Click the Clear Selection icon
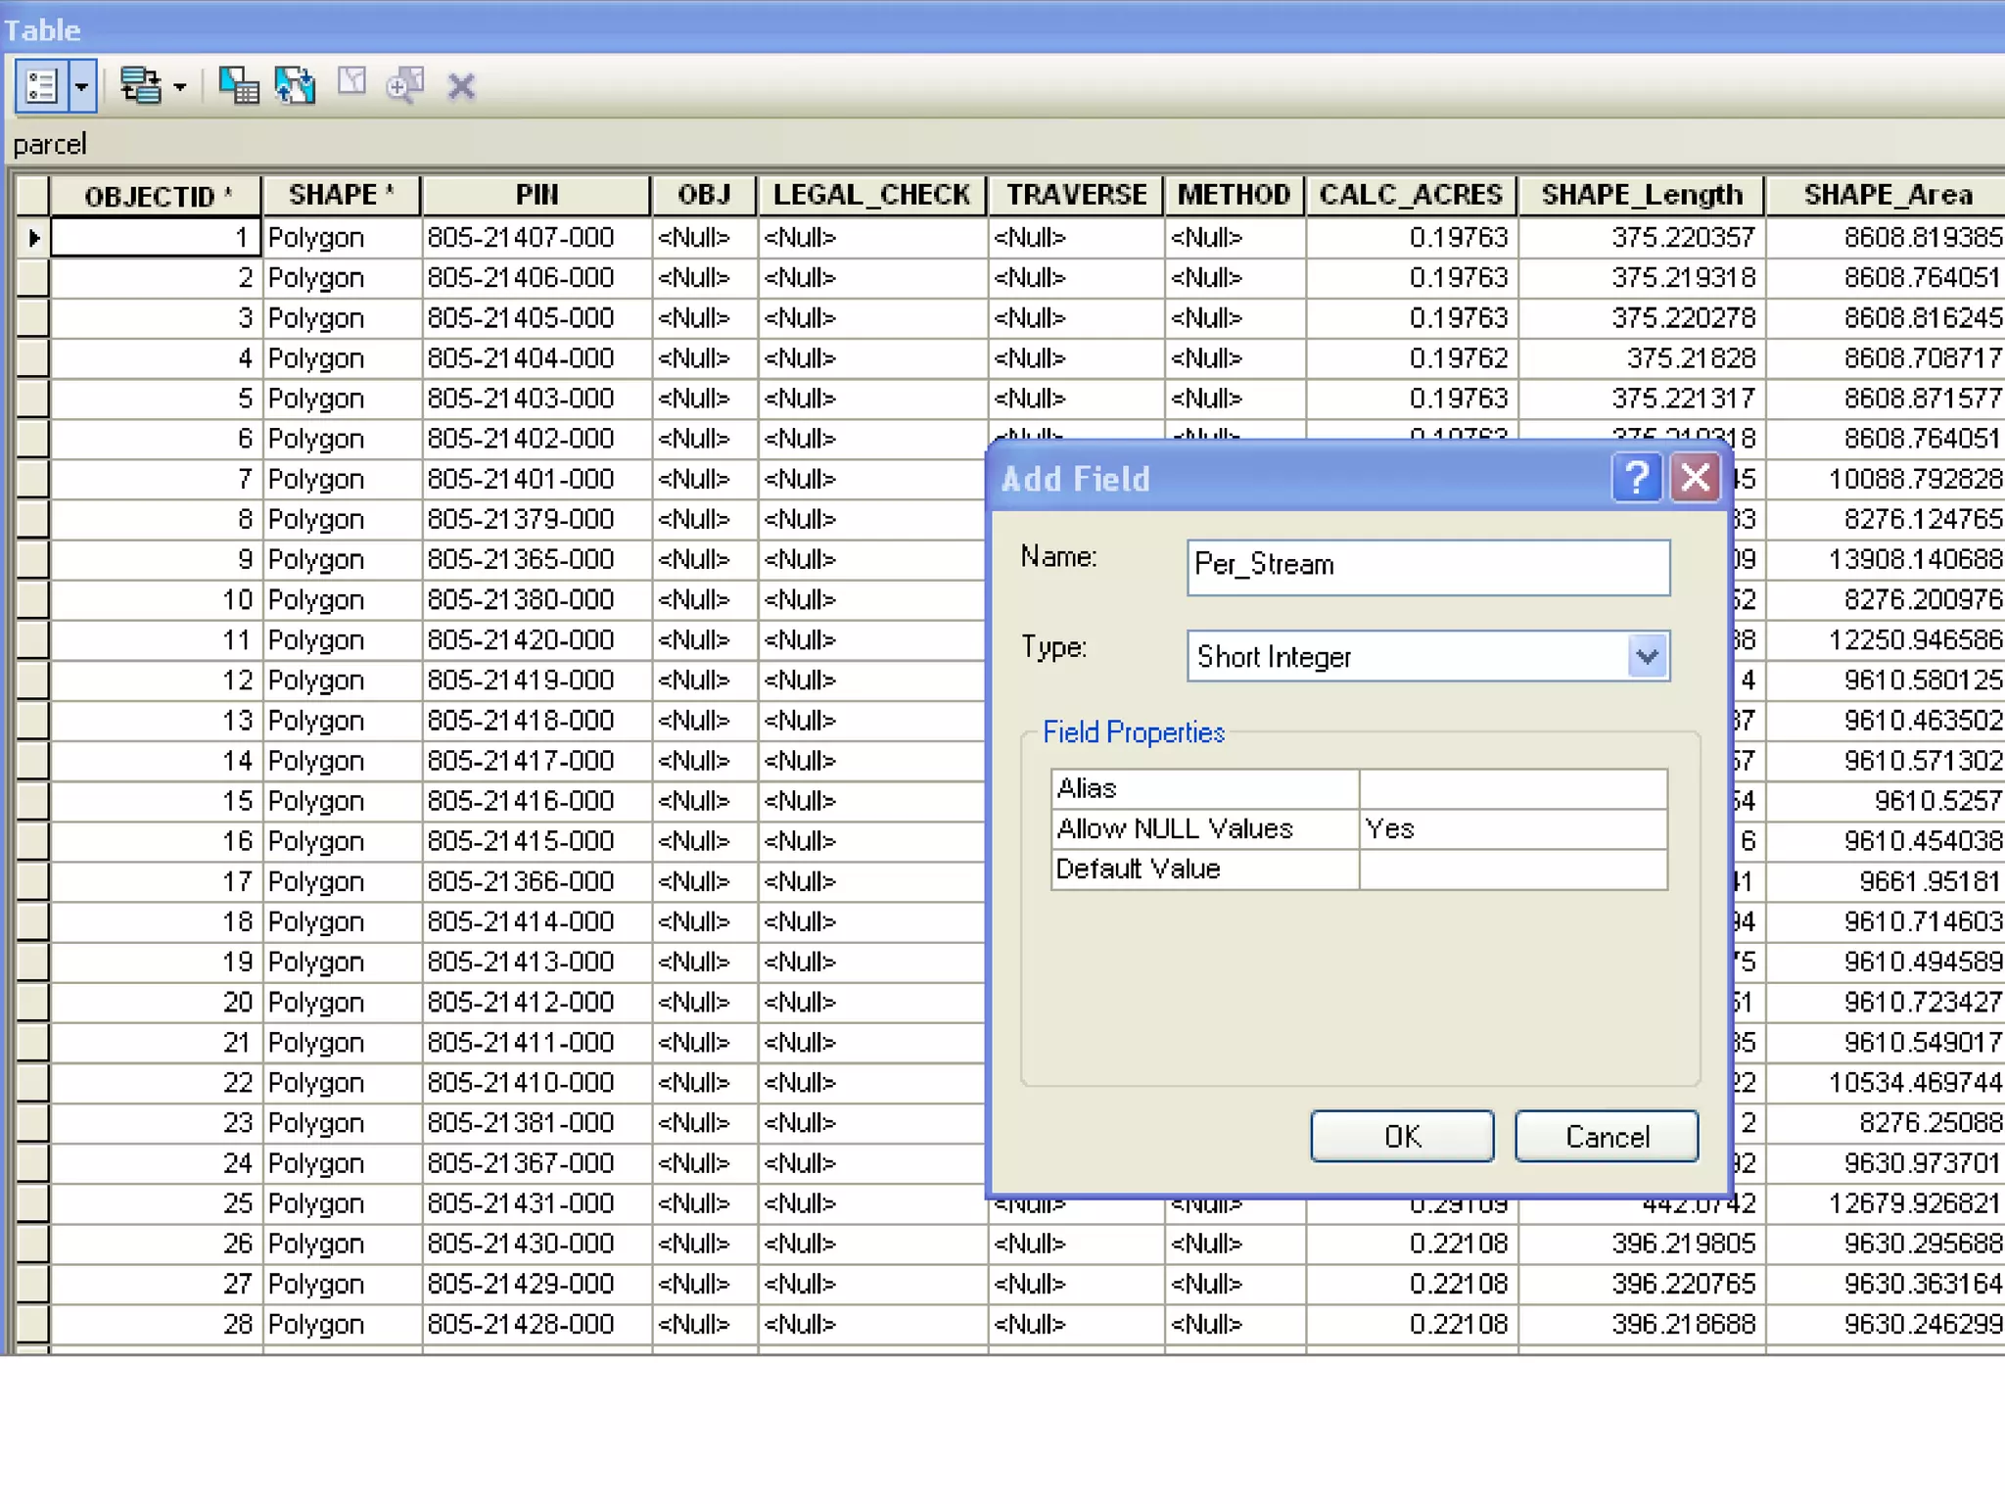The width and height of the screenshot is (2005, 1504). coord(351,83)
